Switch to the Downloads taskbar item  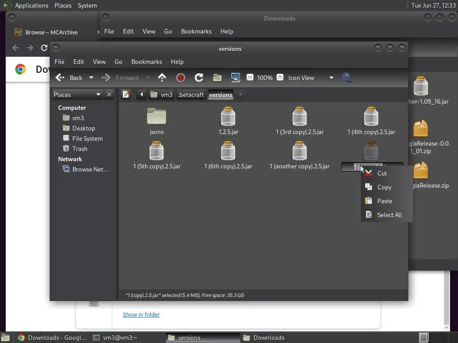click(x=269, y=338)
